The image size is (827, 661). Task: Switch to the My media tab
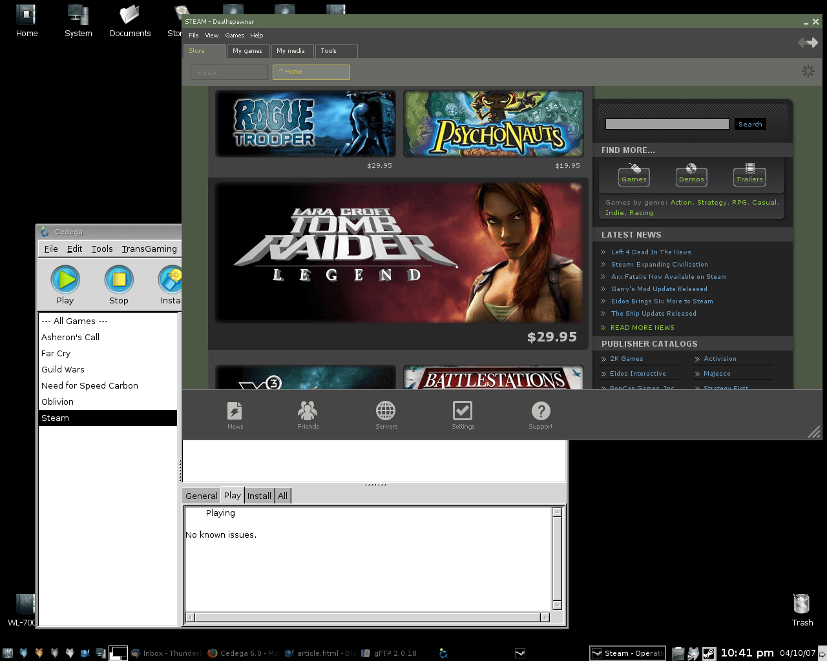pyautogui.click(x=291, y=51)
